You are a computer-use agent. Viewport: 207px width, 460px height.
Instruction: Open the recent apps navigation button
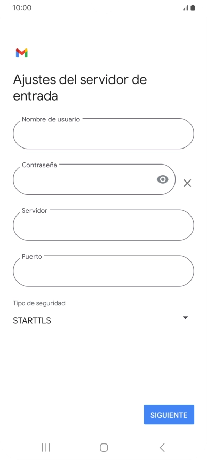[x=46, y=448]
